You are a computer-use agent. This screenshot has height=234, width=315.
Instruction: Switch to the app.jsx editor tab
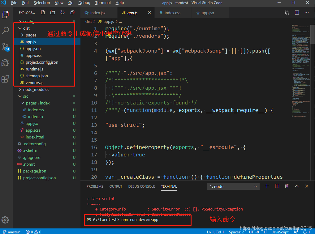(210, 13)
